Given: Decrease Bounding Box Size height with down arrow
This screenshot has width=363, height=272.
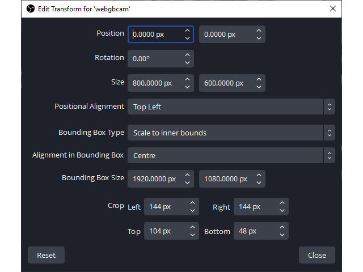Looking at the screenshot, I should coord(259,182).
